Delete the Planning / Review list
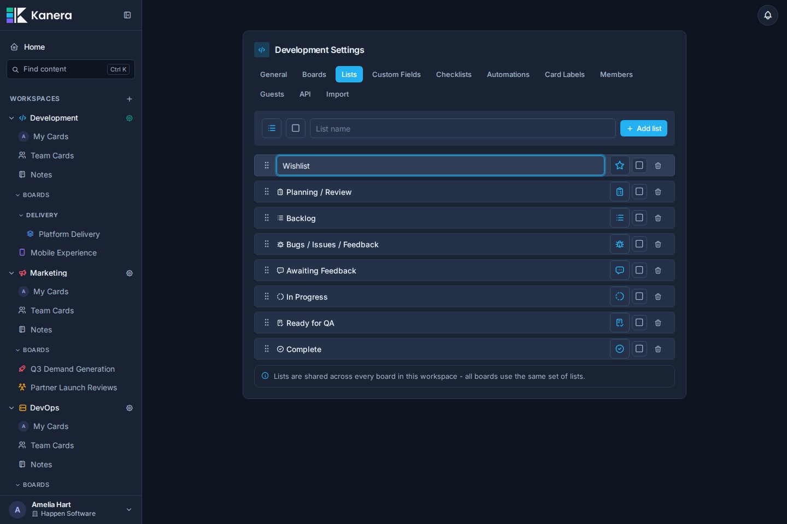The image size is (787, 524). [658, 192]
